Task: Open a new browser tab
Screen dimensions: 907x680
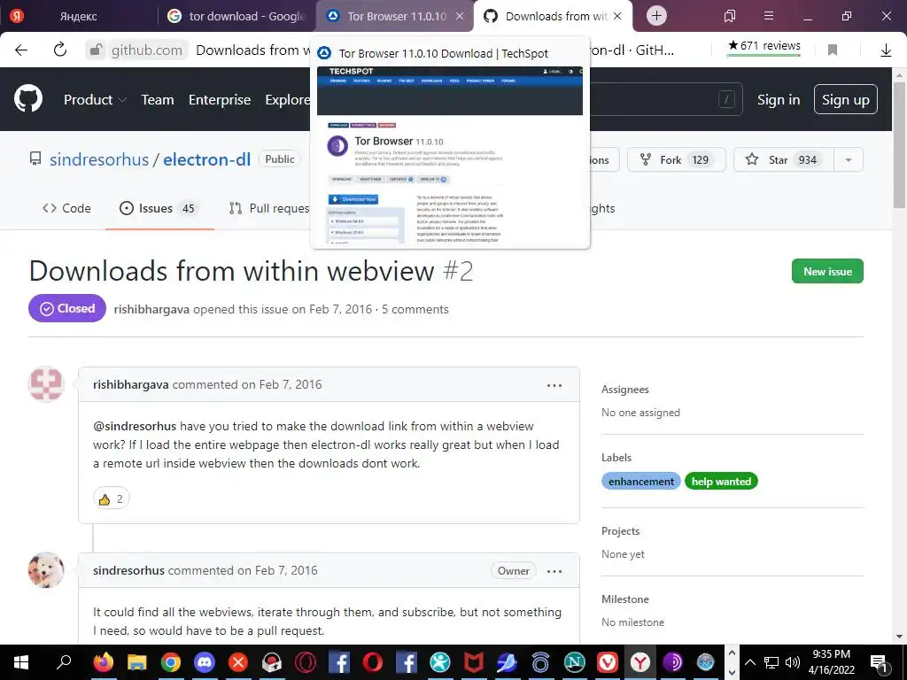Action: point(656,16)
